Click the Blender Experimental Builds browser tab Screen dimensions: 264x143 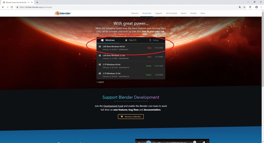[18, 2]
